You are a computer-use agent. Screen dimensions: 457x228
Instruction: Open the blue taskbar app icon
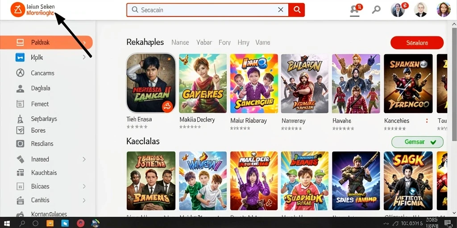65,224
